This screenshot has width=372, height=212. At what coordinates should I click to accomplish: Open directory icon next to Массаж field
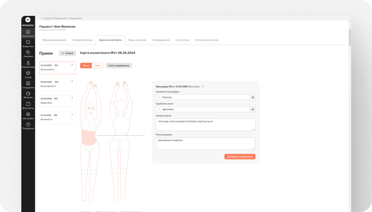(252, 97)
